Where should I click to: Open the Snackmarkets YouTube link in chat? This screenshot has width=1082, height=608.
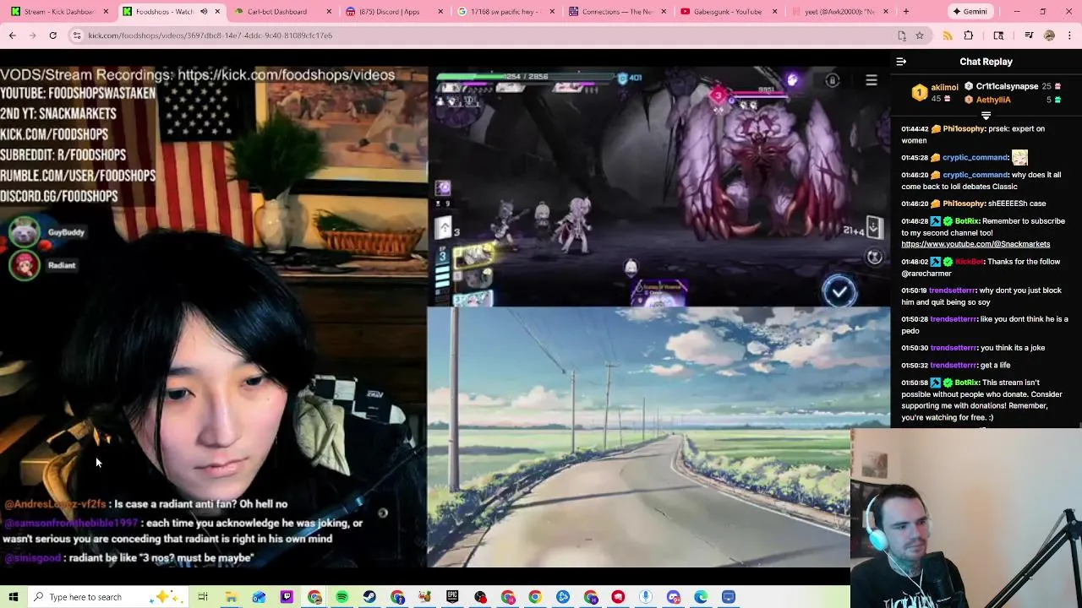point(975,244)
